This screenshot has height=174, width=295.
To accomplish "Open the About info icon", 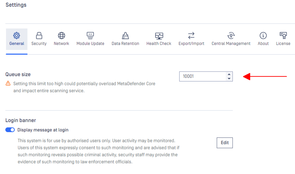I will pos(263,35).
